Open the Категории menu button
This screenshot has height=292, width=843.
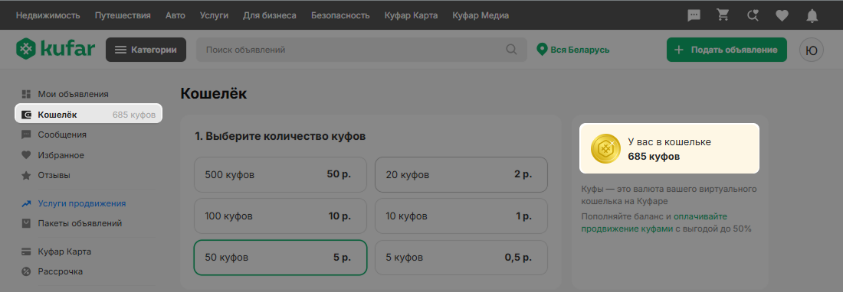tap(146, 50)
